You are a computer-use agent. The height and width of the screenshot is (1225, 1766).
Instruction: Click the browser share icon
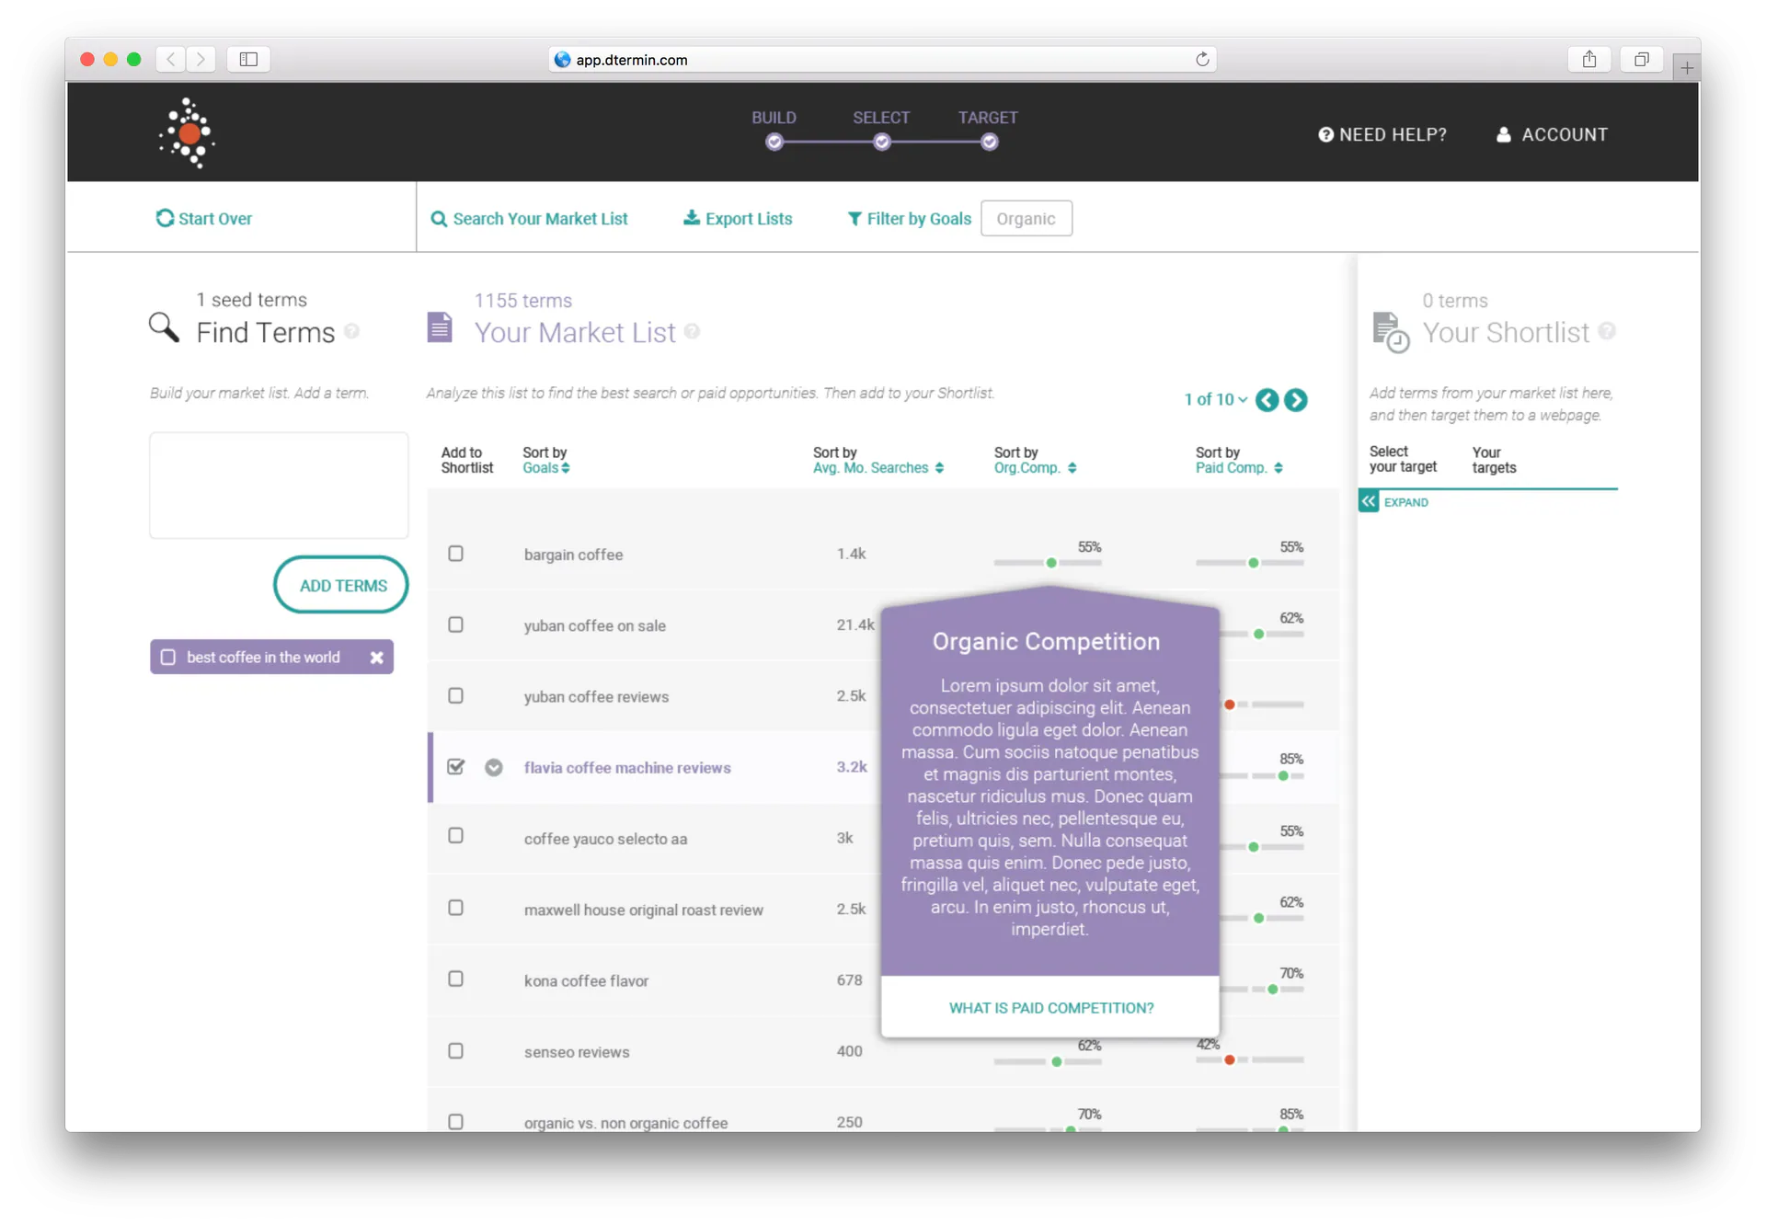coord(1588,60)
